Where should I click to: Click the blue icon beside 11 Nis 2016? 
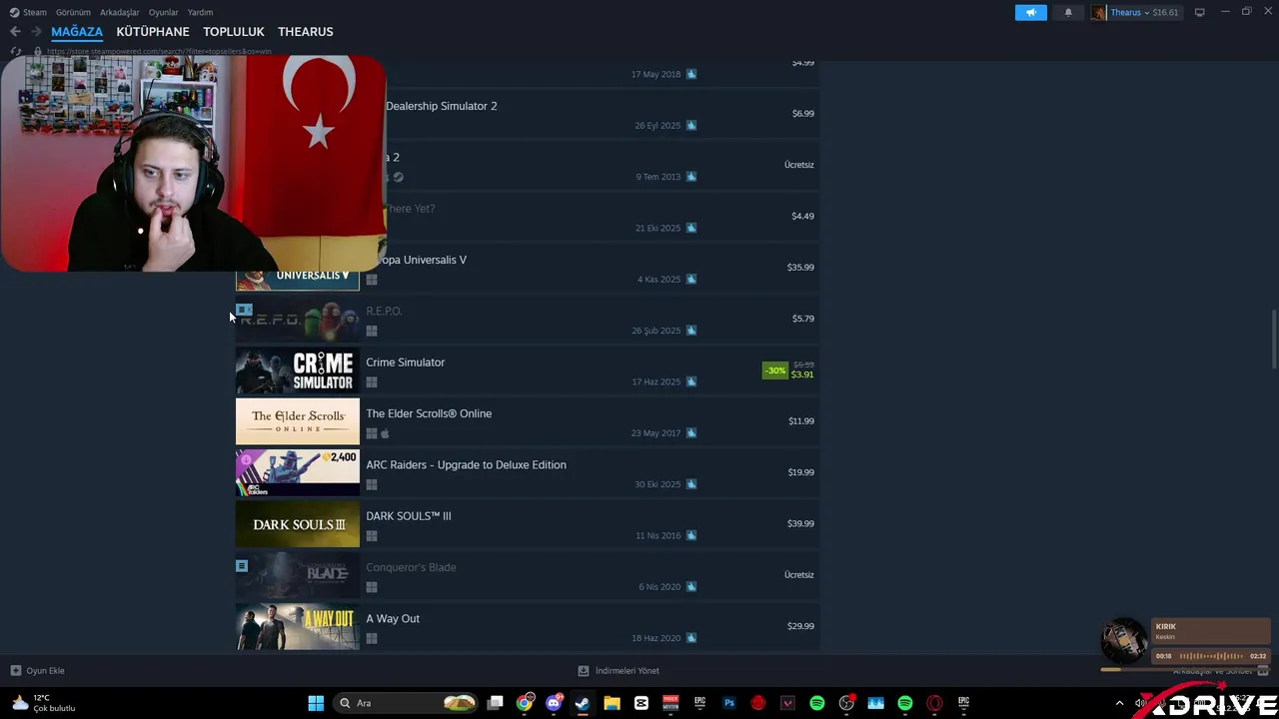coord(691,535)
